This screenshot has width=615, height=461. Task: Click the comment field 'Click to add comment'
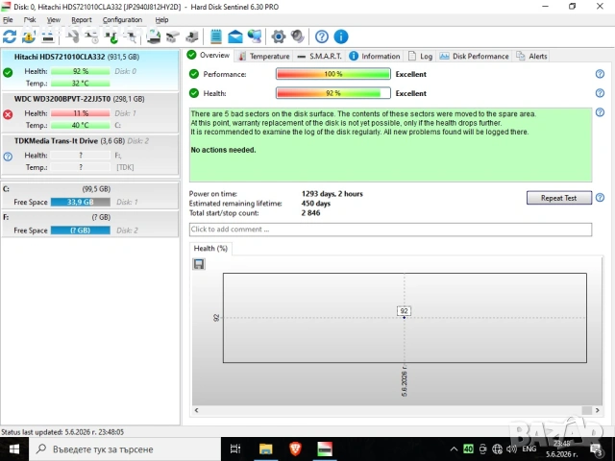[390, 230]
